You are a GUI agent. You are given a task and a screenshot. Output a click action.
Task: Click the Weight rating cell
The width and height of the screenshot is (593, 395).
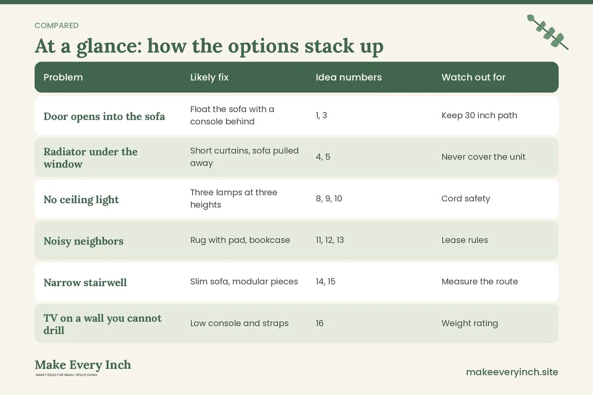tap(469, 323)
